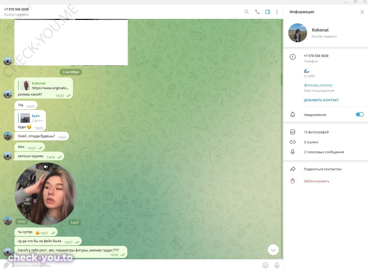368x270 pixels.
Task: Close the Информация panel
Action: [x=362, y=12]
